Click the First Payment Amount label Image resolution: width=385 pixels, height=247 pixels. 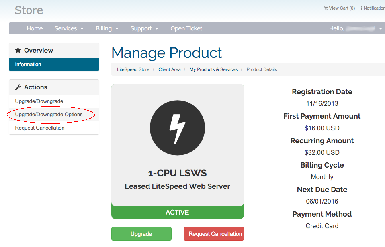pyautogui.click(x=322, y=116)
